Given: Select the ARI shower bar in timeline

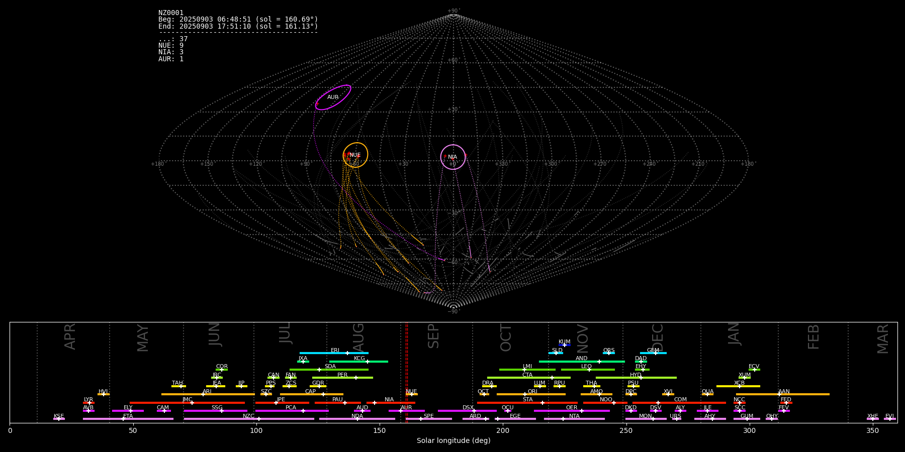Looking at the screenshot, I should pos(208,394).
